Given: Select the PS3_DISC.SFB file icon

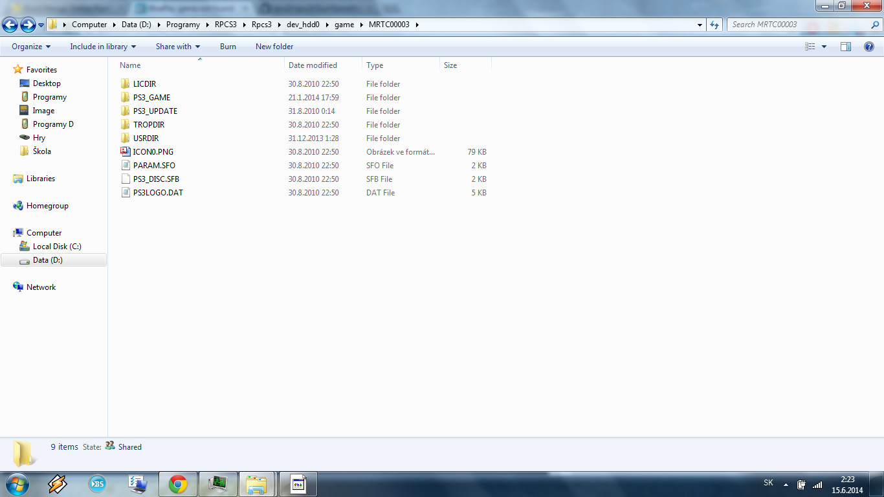Looking at the screenshot, I should point(126,179).
